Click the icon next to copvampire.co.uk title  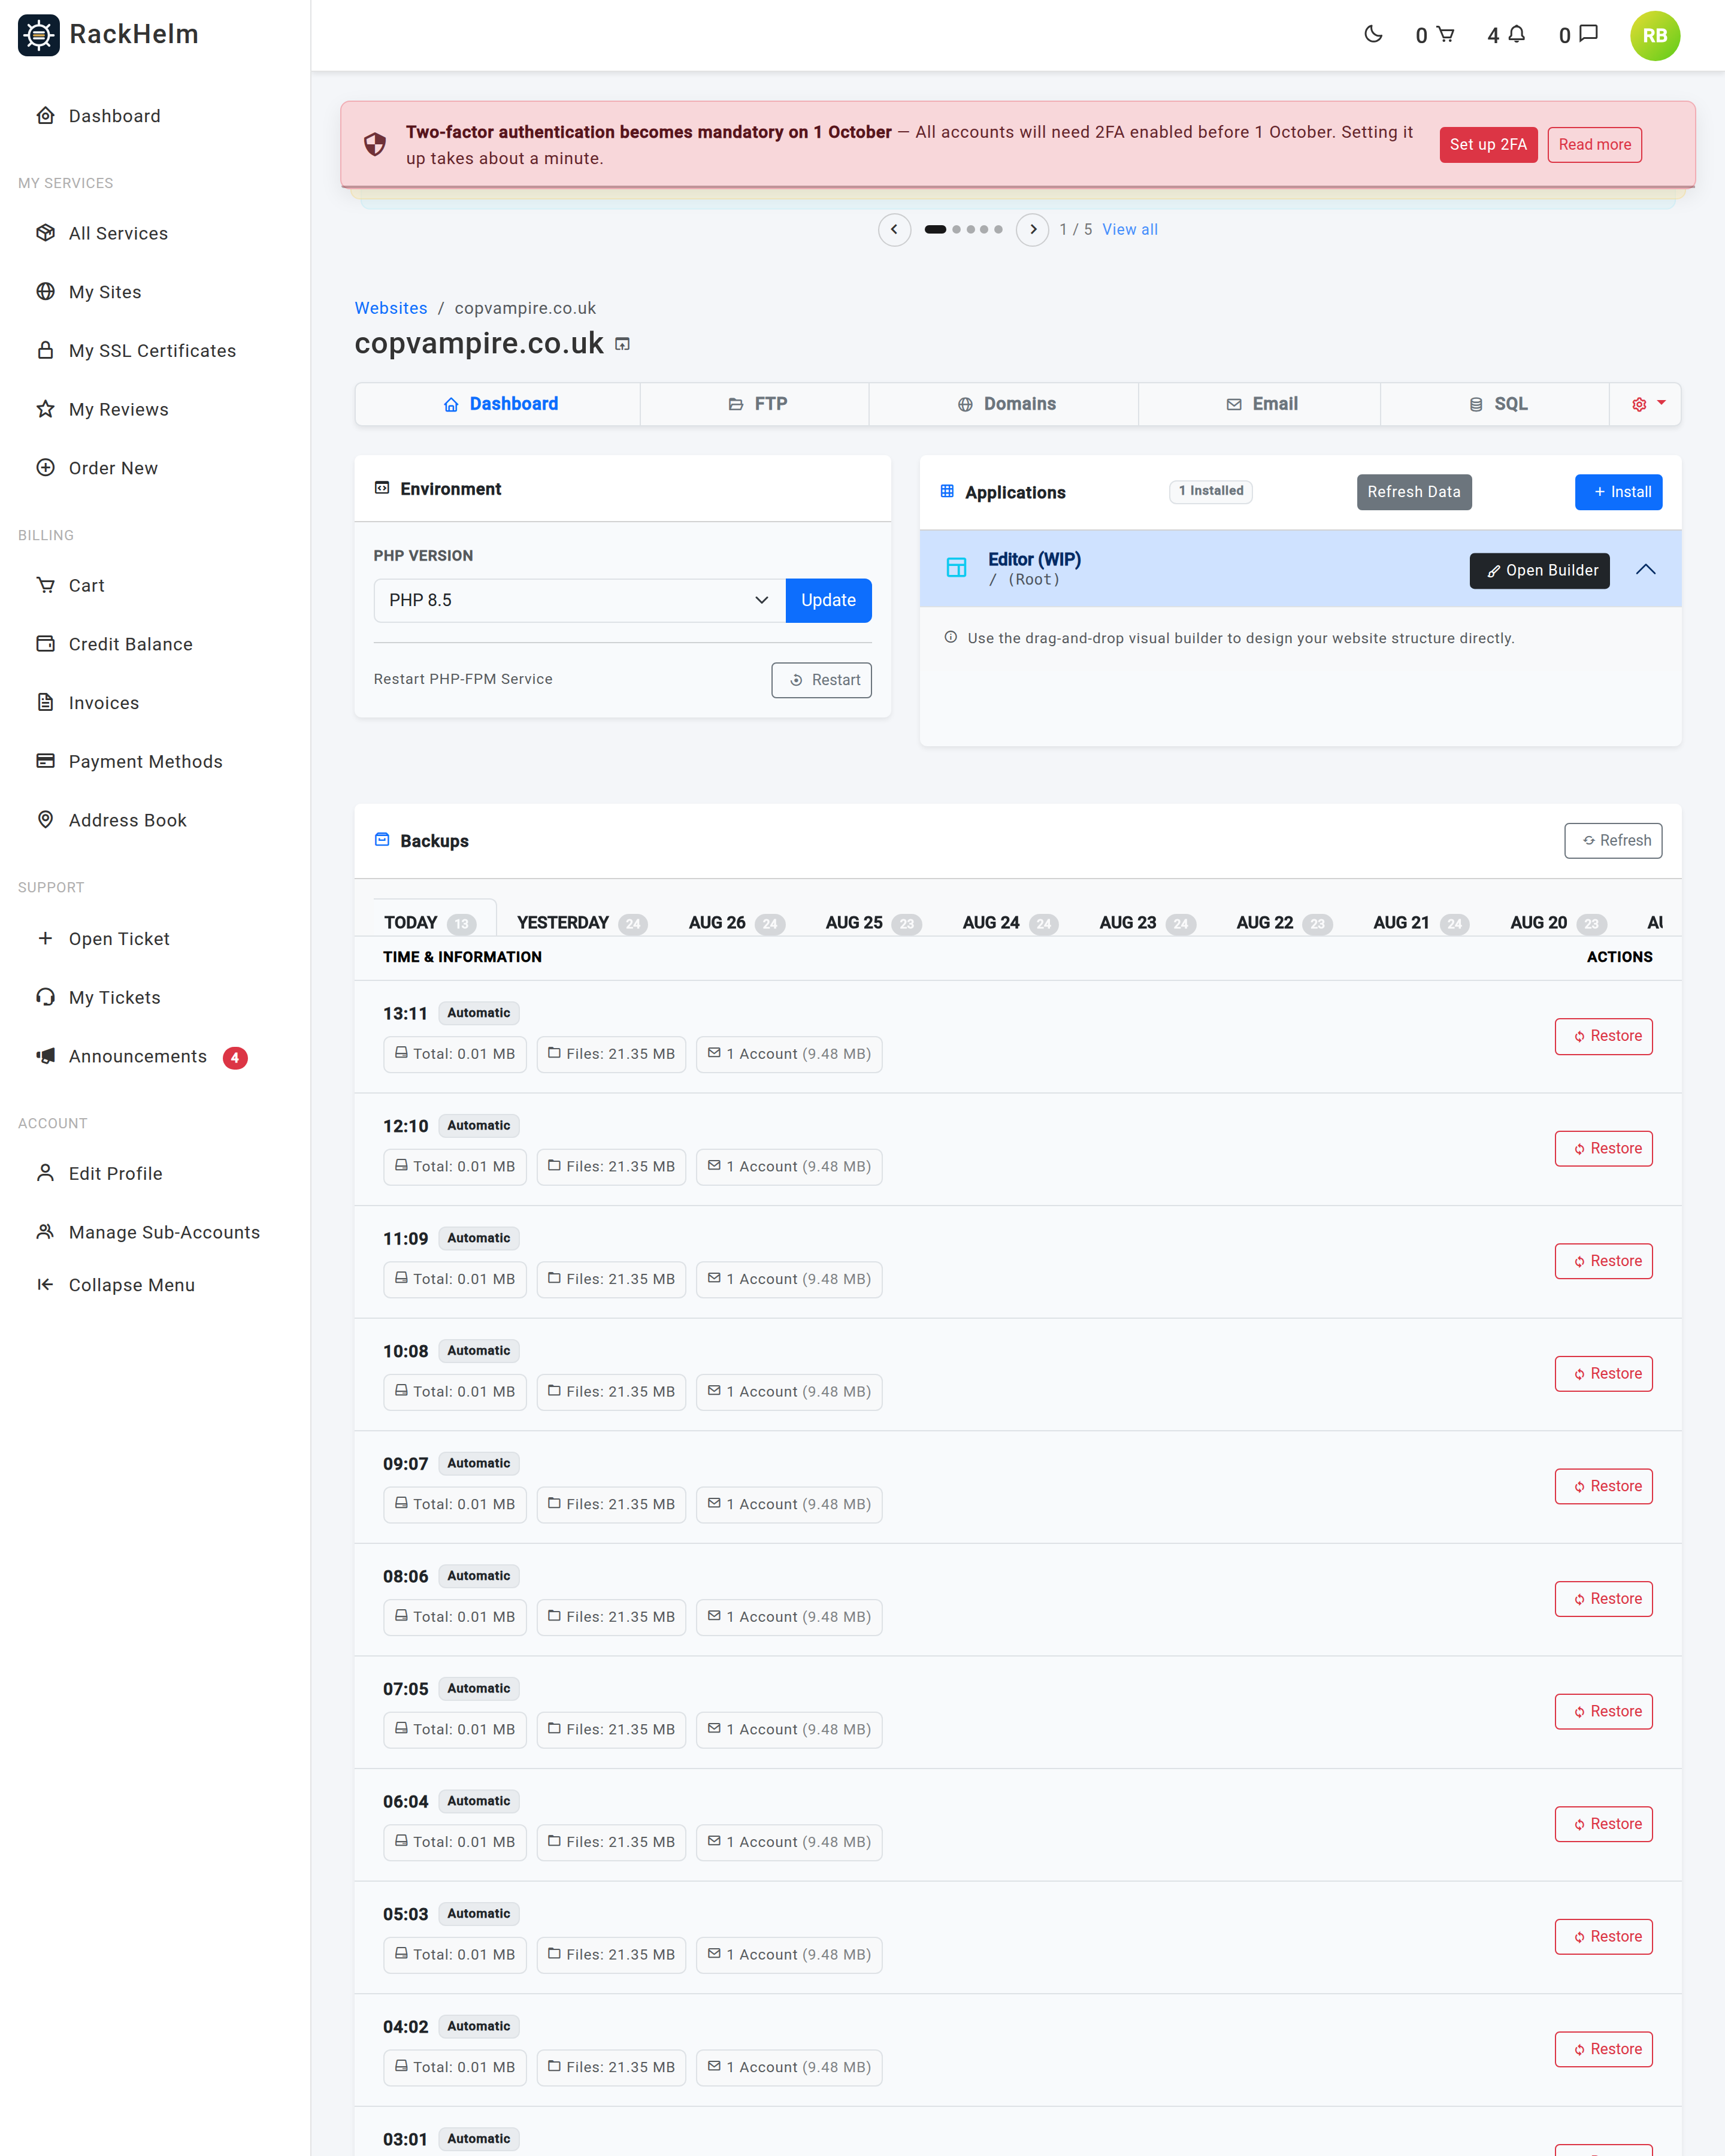[622, 344]
